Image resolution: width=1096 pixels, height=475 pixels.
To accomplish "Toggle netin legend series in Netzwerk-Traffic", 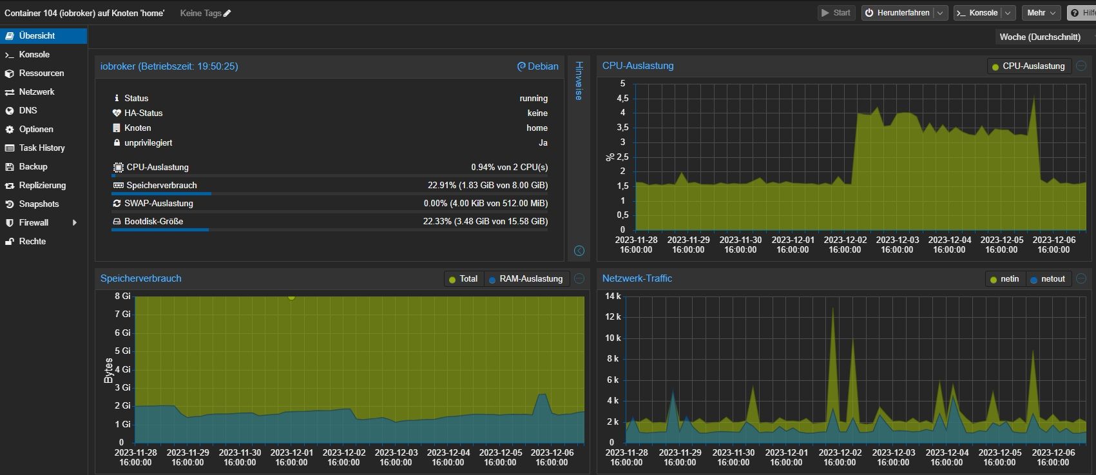I will pos(1005,279).
